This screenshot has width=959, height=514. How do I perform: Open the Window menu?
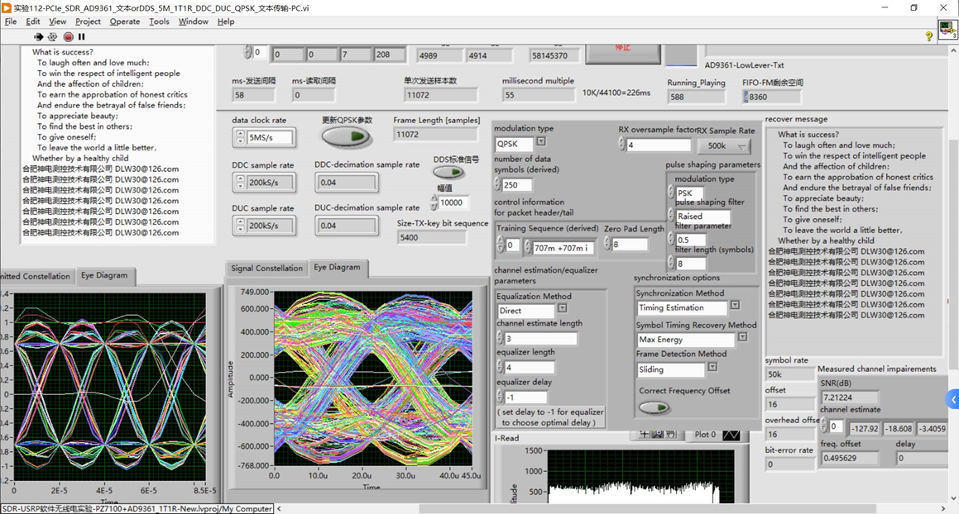pyautogui.click(x=194, y=21)
